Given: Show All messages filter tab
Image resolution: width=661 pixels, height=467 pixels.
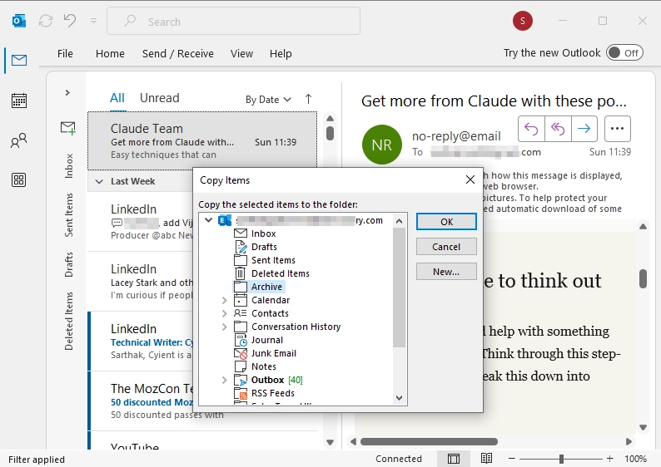Looking at the screenshot, I should 117,98.
